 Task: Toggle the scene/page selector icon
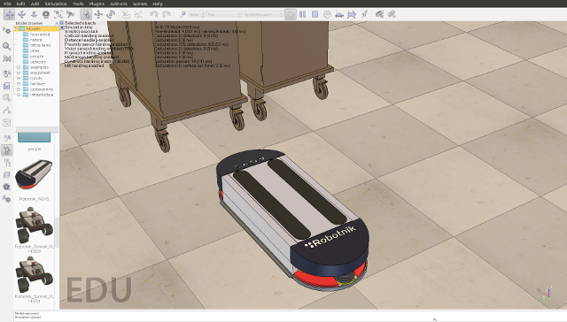379,14
